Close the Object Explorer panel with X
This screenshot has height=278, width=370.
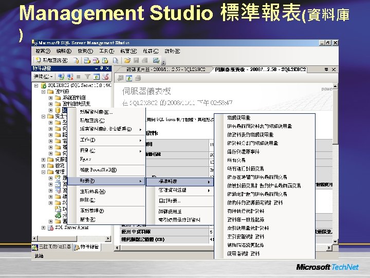tap(107, 68)
